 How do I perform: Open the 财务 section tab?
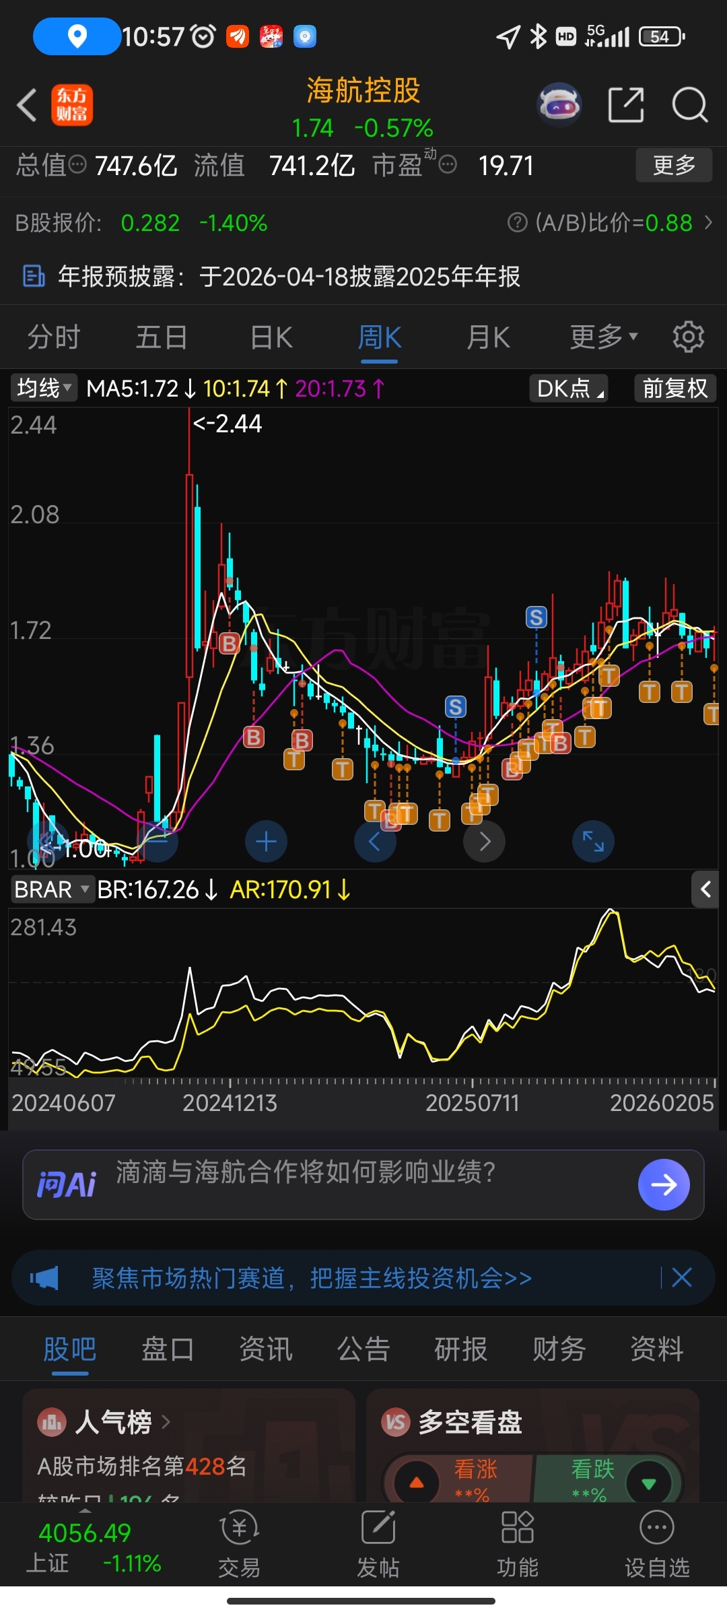559,1349
